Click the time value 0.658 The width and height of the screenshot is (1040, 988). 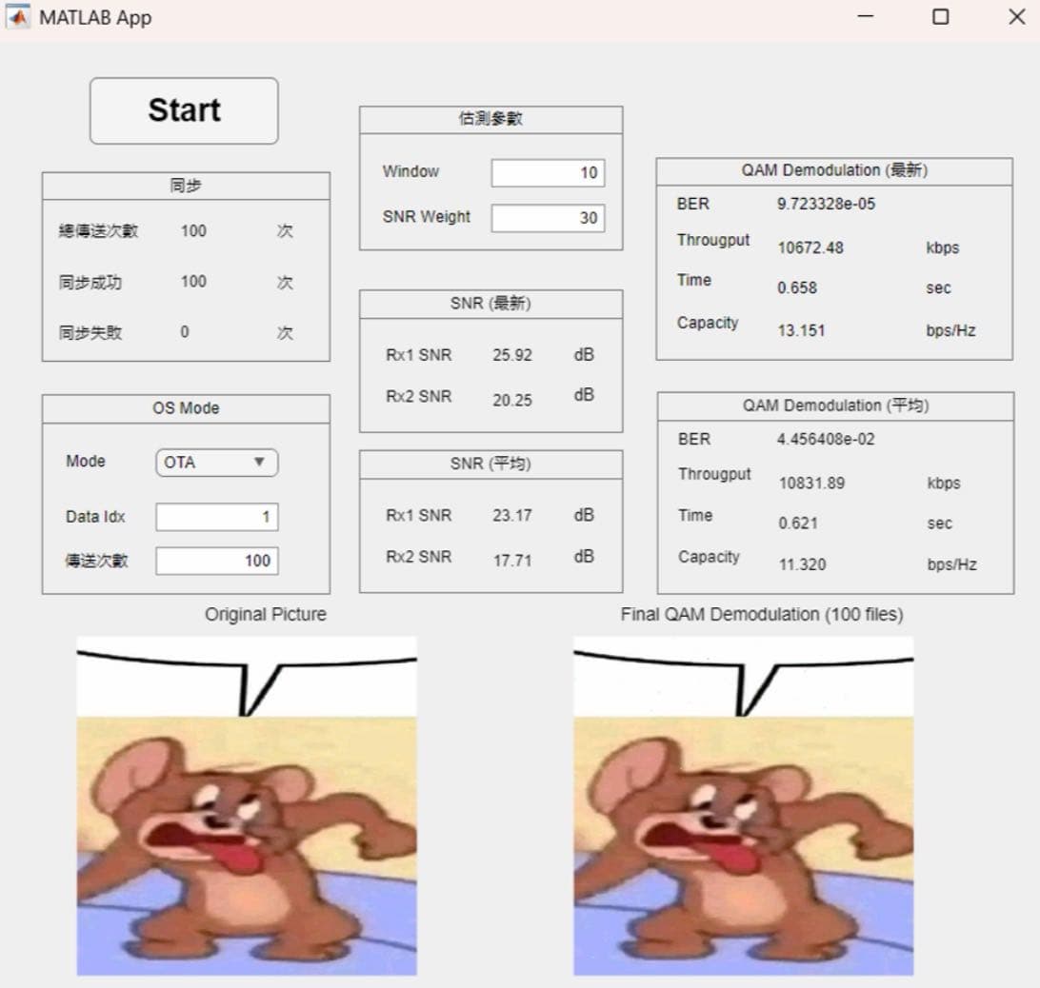click(797, 287)
